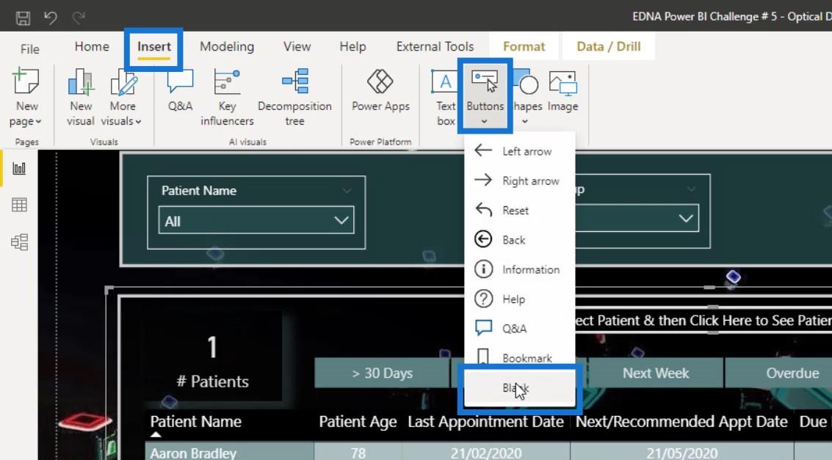Select the Insert ribbon tab
This screenshot has height=460, width=832.
pyautogui.click(x=154, y=47)
